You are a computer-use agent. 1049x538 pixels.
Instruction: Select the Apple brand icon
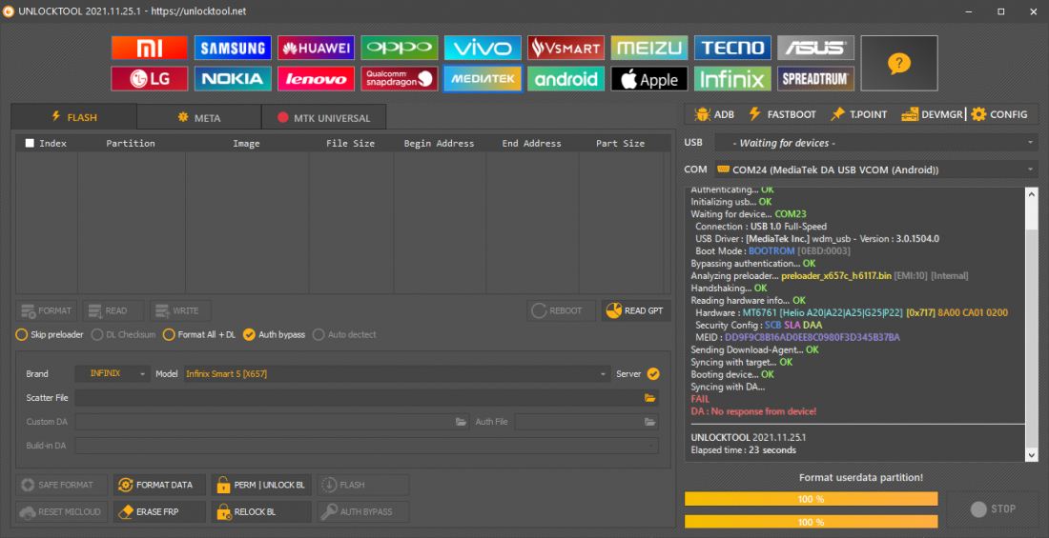(648, 79)
